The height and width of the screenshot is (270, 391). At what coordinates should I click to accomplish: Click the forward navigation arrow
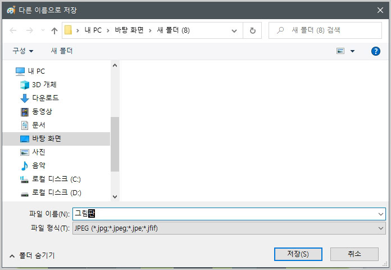tap(29, 30)
